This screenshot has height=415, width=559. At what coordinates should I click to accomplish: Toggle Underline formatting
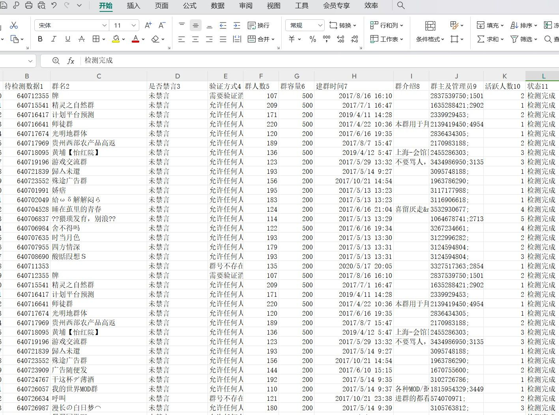click(x=67, y=39)
